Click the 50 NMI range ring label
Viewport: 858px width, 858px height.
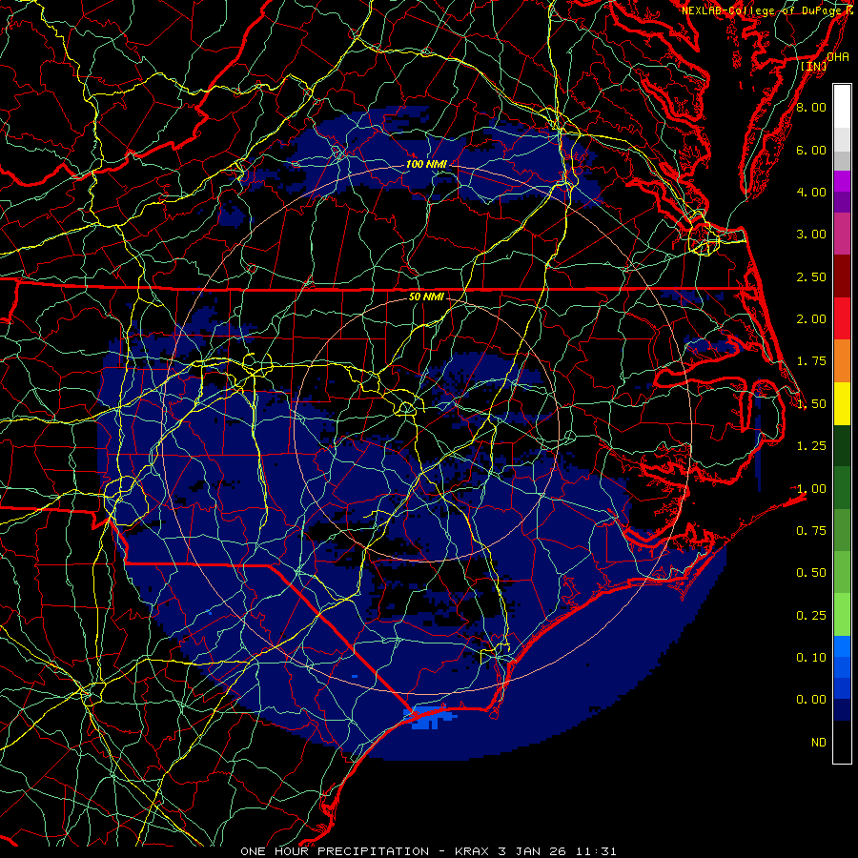(x=426, y=297)
